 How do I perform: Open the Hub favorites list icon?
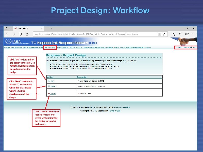(174, 34)
